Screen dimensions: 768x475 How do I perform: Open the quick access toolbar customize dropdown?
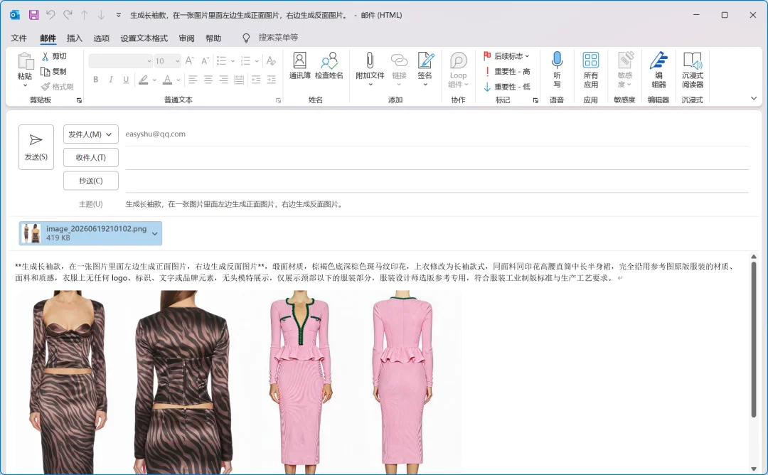point(119,15)
